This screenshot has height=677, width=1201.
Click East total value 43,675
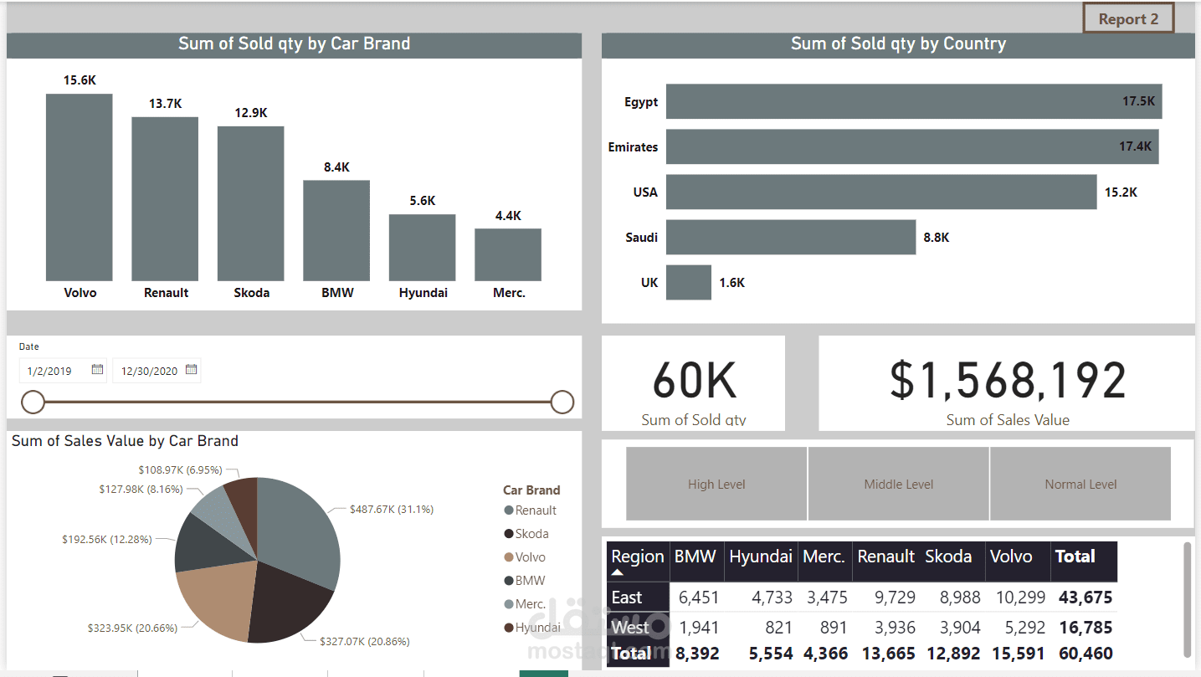[x=1086, y=598]
